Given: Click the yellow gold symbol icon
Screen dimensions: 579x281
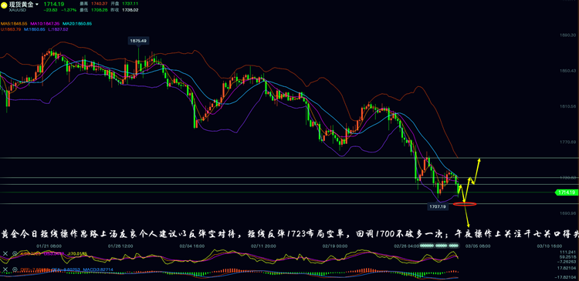Looking at the screenshot, I should [4, 5].
